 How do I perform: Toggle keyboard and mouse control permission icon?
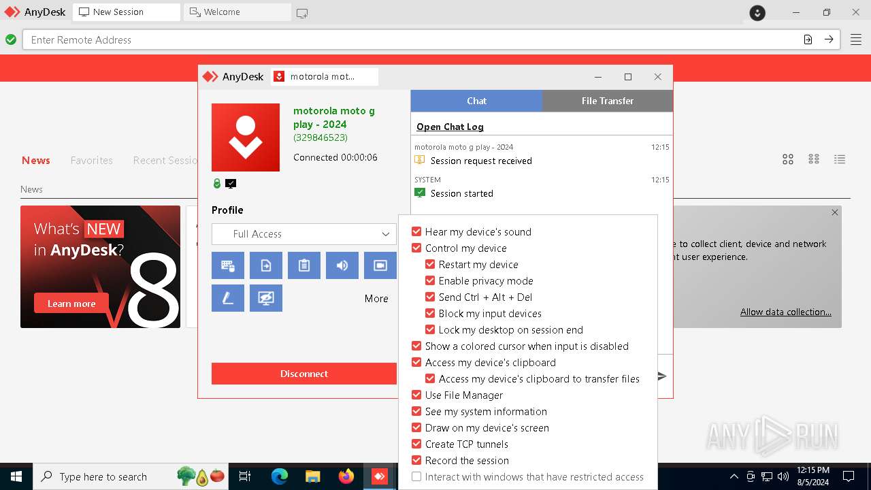tap(228, 265)
